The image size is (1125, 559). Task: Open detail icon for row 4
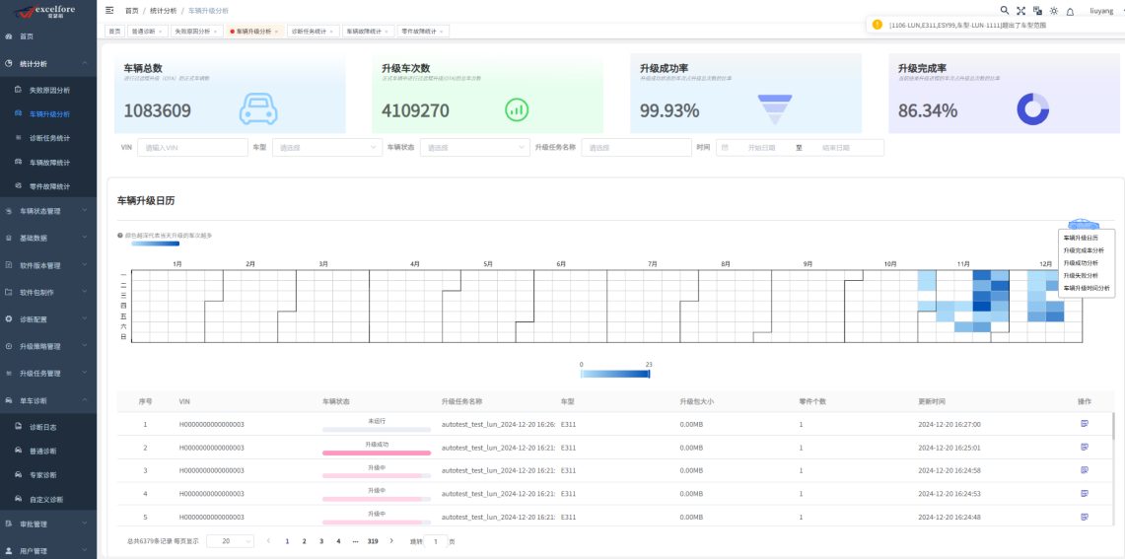1085,493
